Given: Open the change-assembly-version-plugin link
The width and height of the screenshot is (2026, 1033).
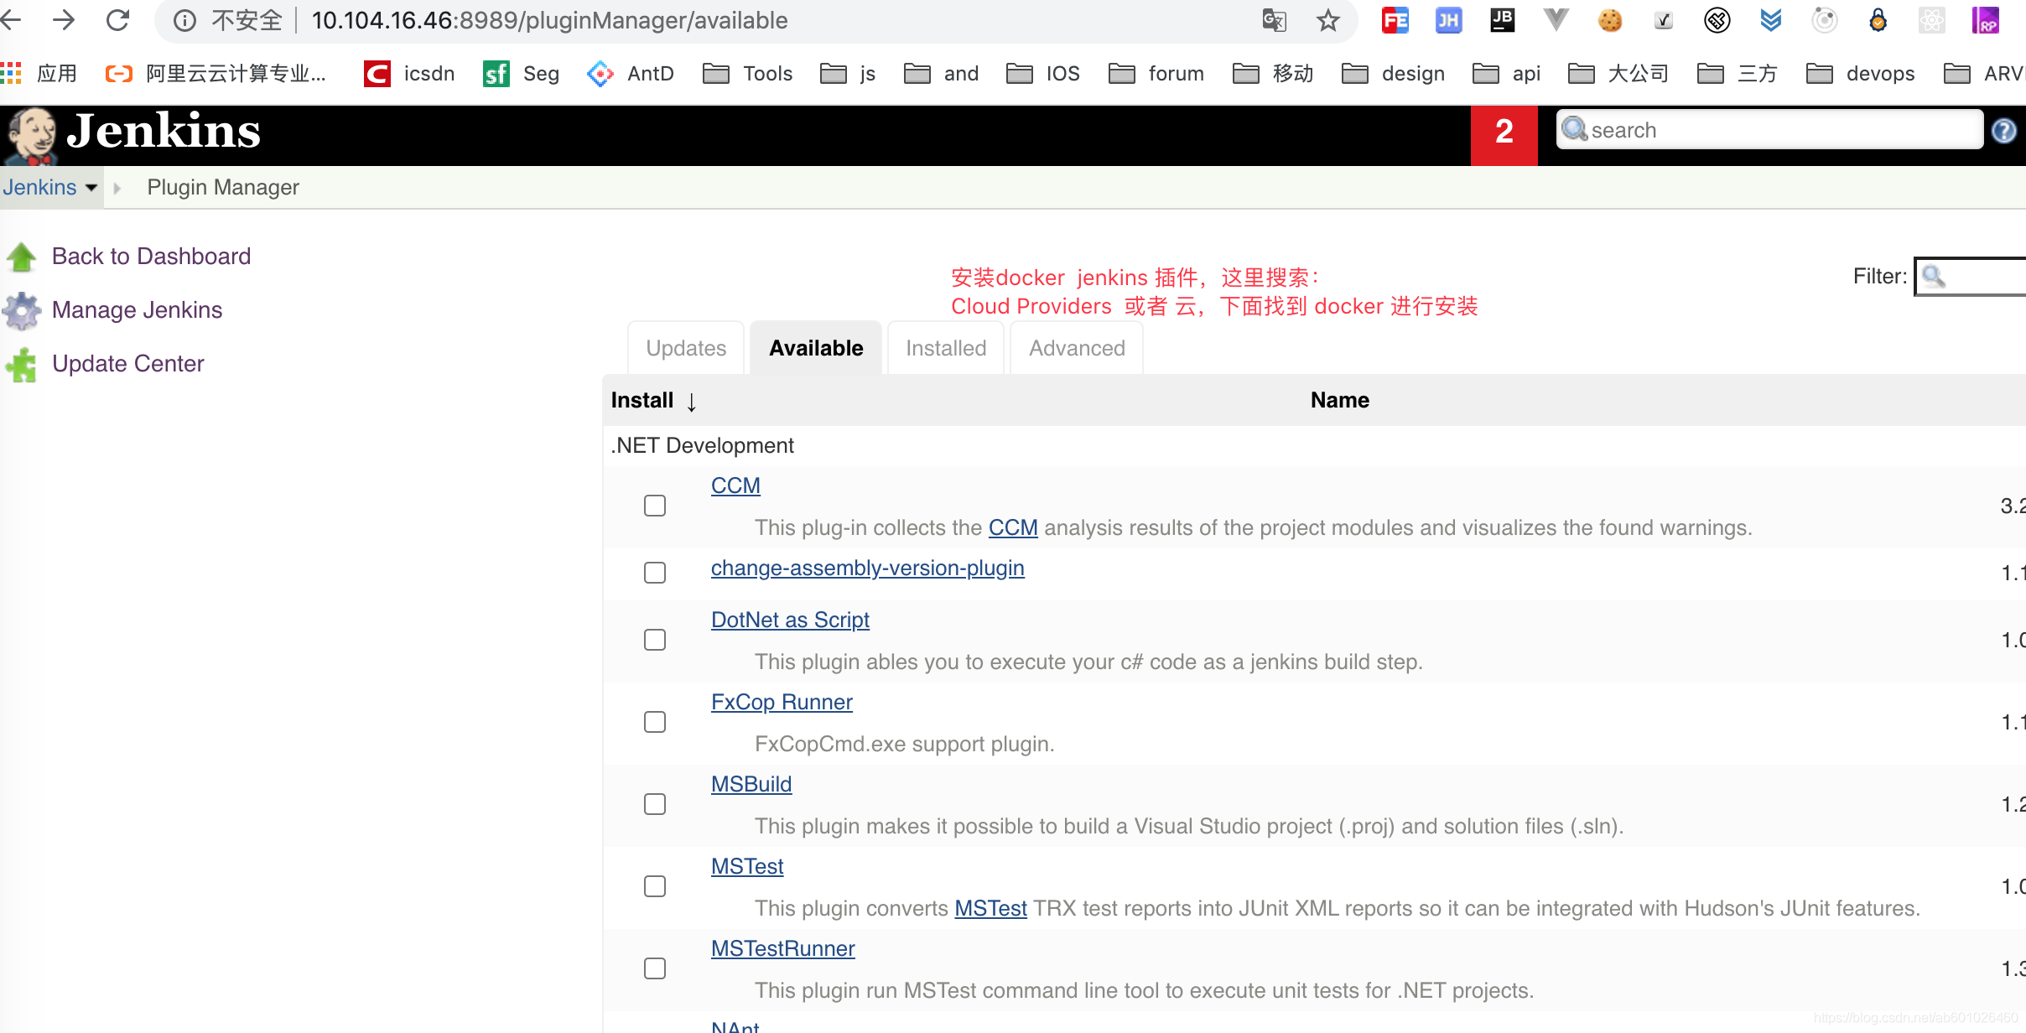Looking at the screenshot, I should (868, 568).
